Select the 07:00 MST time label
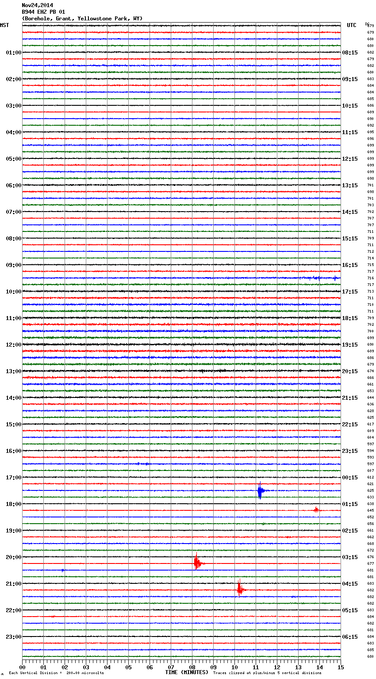The image size is (376, 679). point(14,212)
